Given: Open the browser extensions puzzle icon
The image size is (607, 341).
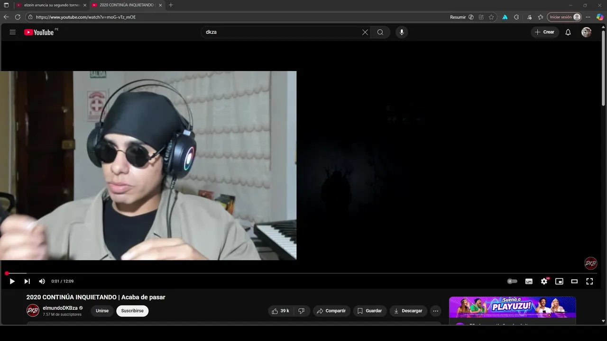Looking at the screenshot, I should tap(516, 17).
